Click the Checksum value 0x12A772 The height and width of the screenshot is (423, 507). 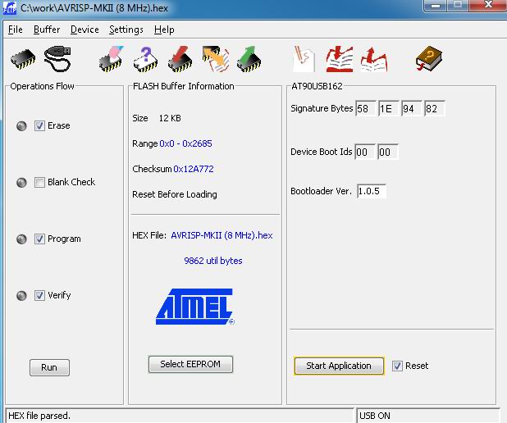coord(194,169)
